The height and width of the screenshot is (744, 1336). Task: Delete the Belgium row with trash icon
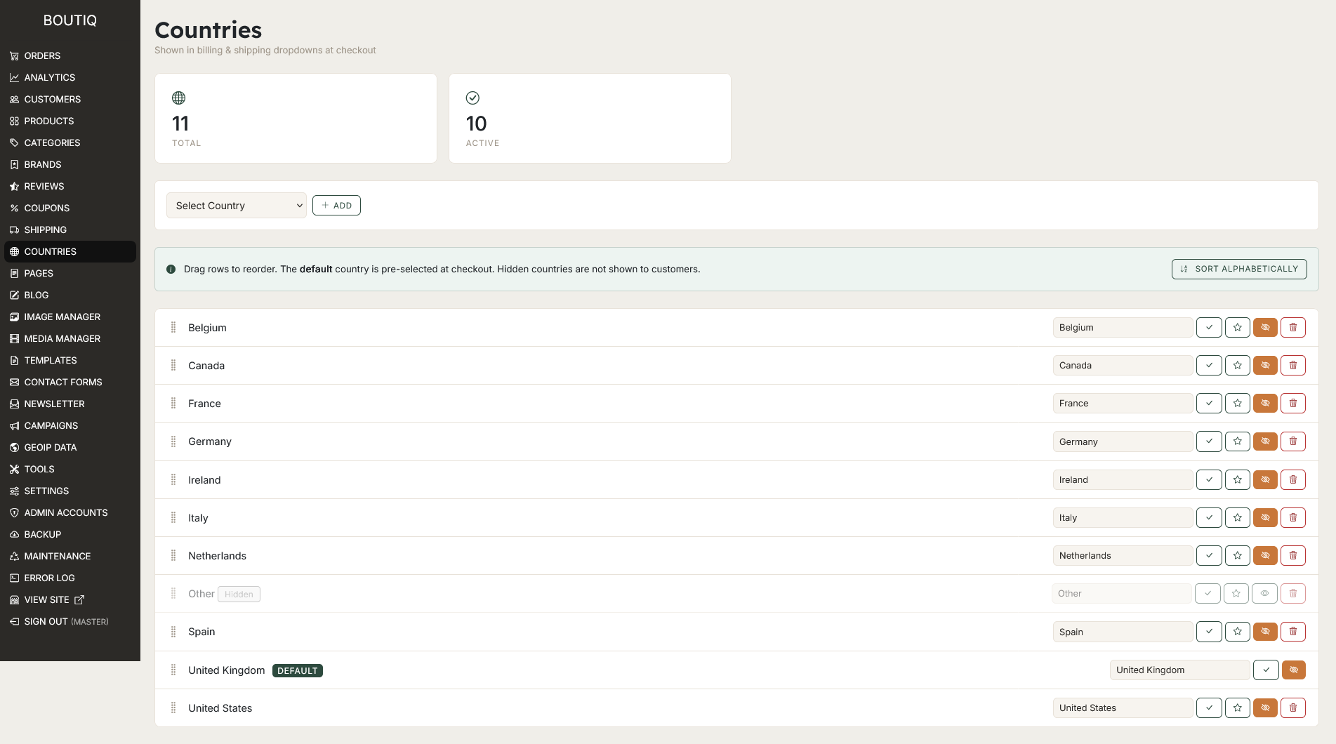coord(1292,328)
